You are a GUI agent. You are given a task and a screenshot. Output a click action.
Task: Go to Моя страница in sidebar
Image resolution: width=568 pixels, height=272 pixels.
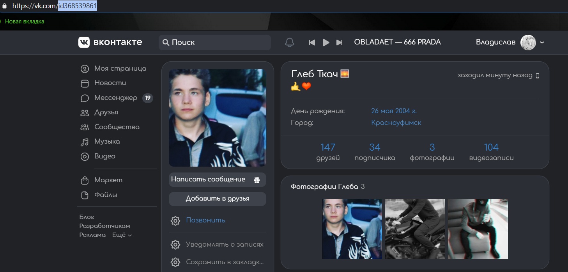coord(120,69)
